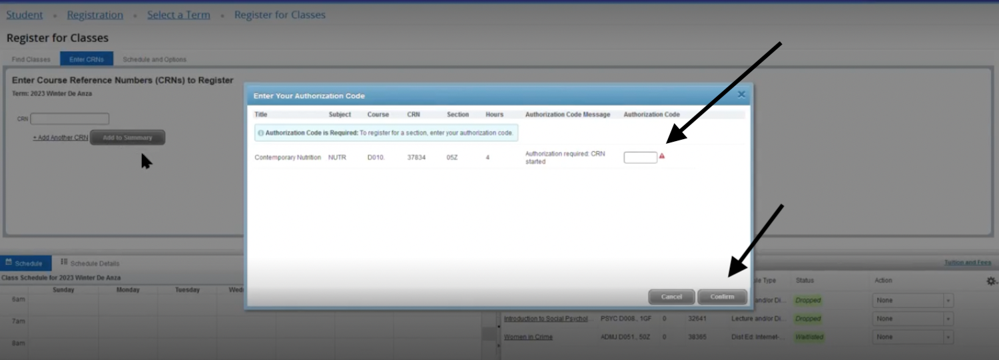The width and height of the screenshot is (999, 360).
Task: Go to Registration breadcrumb link
Action: (x=95, y=15)
